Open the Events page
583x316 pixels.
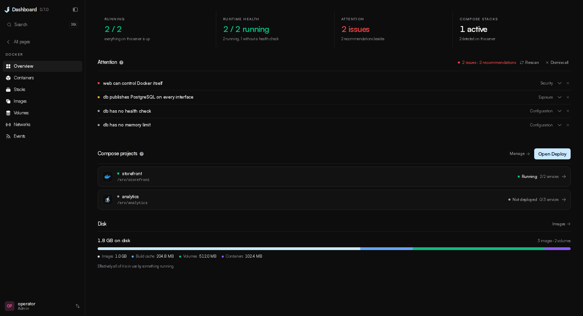coord(42,136)
